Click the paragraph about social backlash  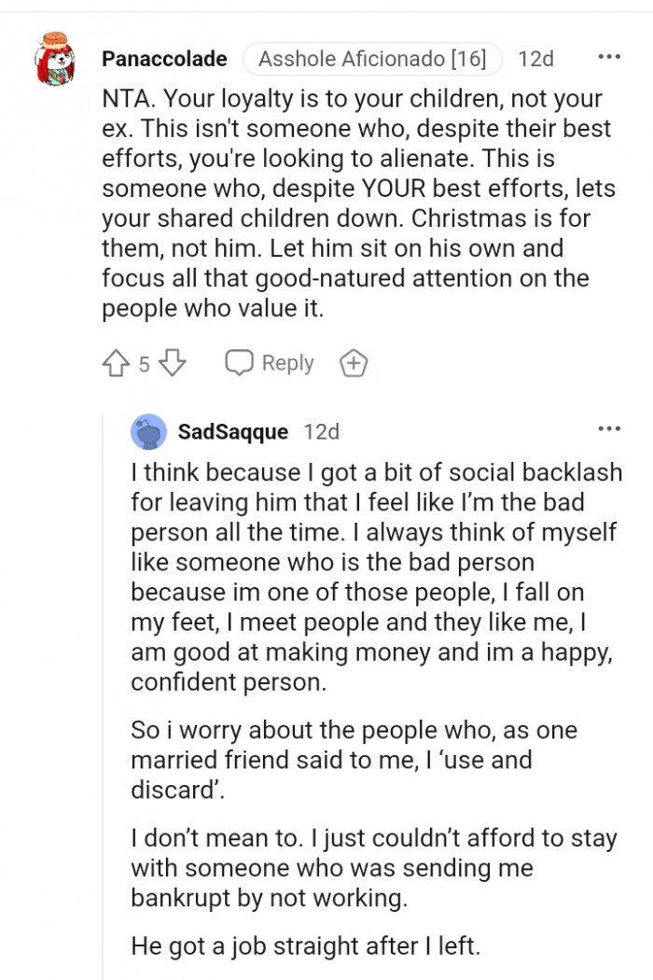click(373, 577)
